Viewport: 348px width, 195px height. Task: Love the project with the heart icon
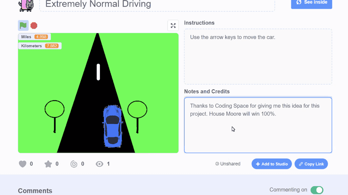click(x=22, y=164)
